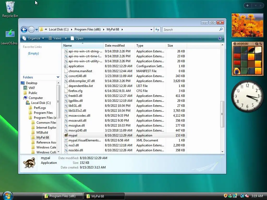Select file name libGLESv2.dll
The width and height of the screenshot is (267, 200).
[77, 110]
